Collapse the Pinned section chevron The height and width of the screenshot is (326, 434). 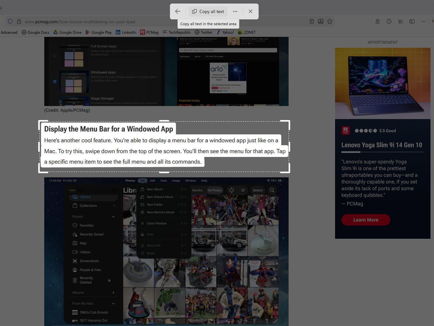(113, 217)
